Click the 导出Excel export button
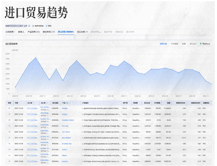The height and width of the screenshot is (166, 217). 205,43
